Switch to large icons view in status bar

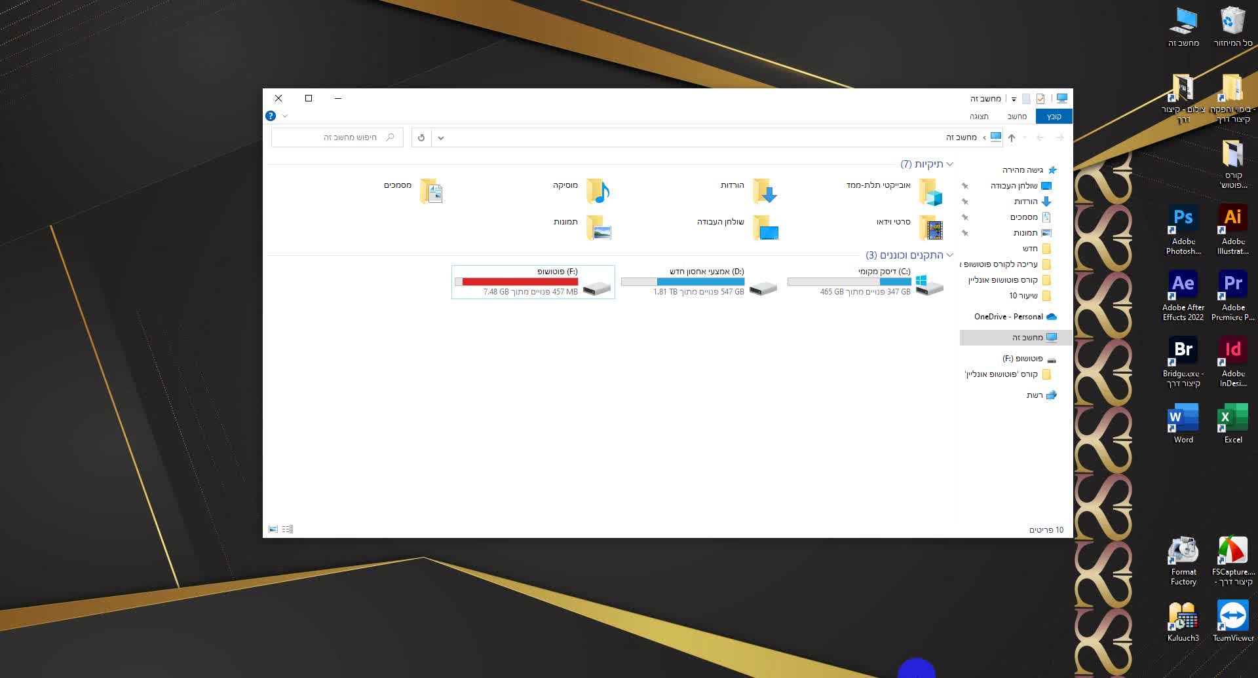[273, 529]
